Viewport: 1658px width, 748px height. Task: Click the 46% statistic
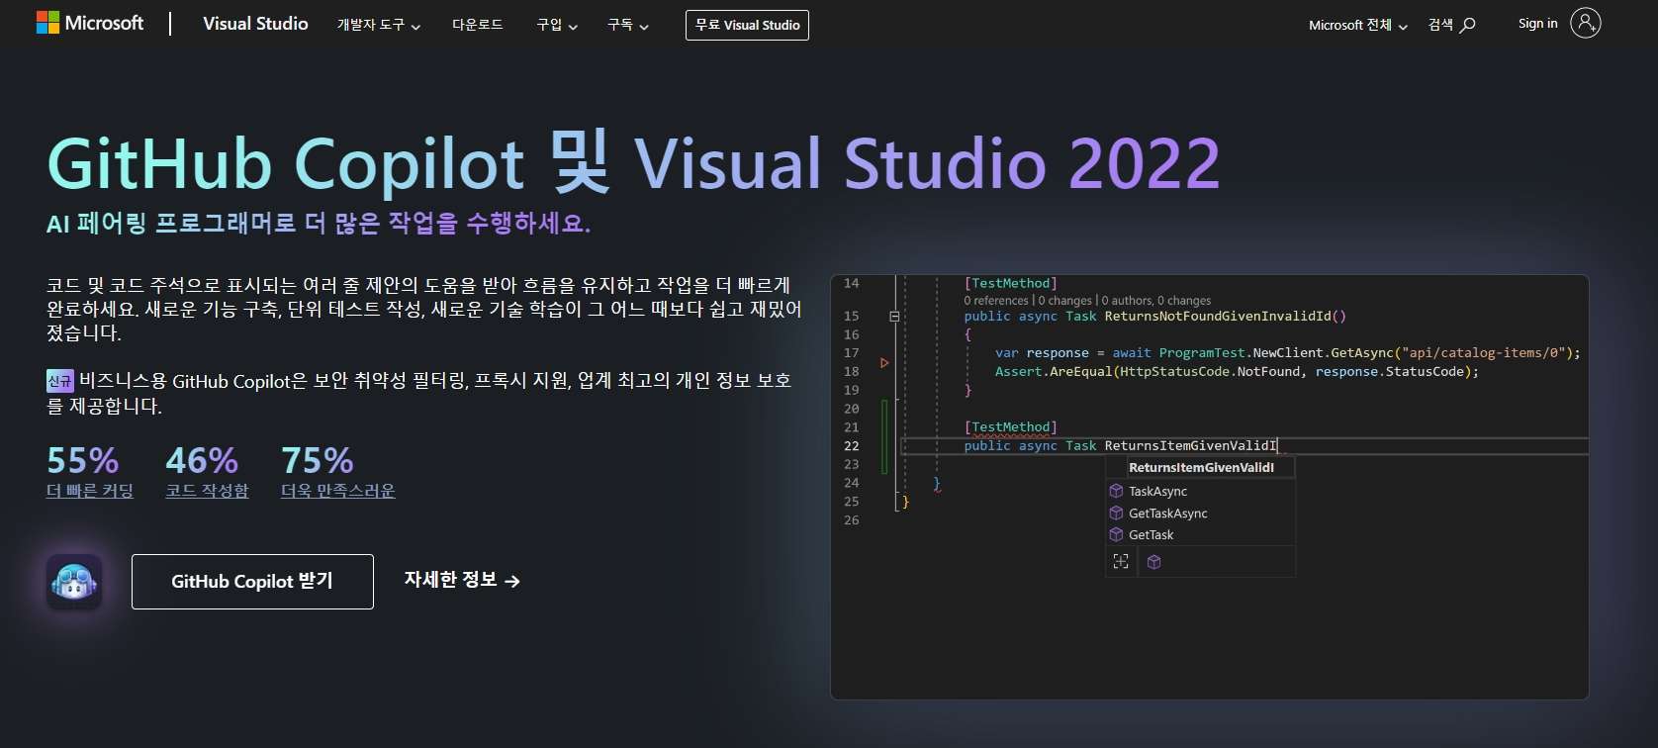click(202, 460)
